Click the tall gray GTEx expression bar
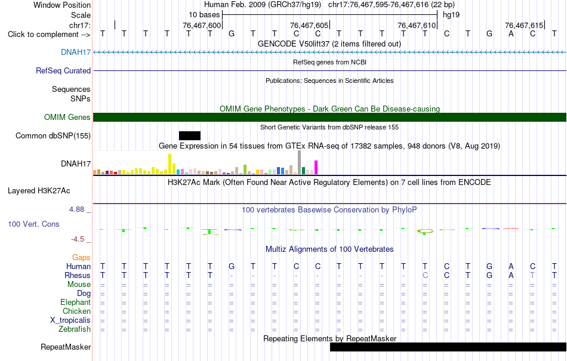 point(300,163)
